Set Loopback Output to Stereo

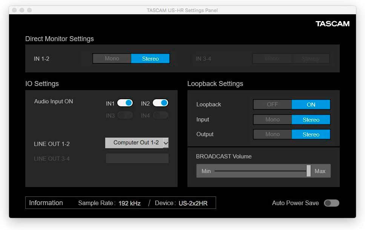[311, 134]
